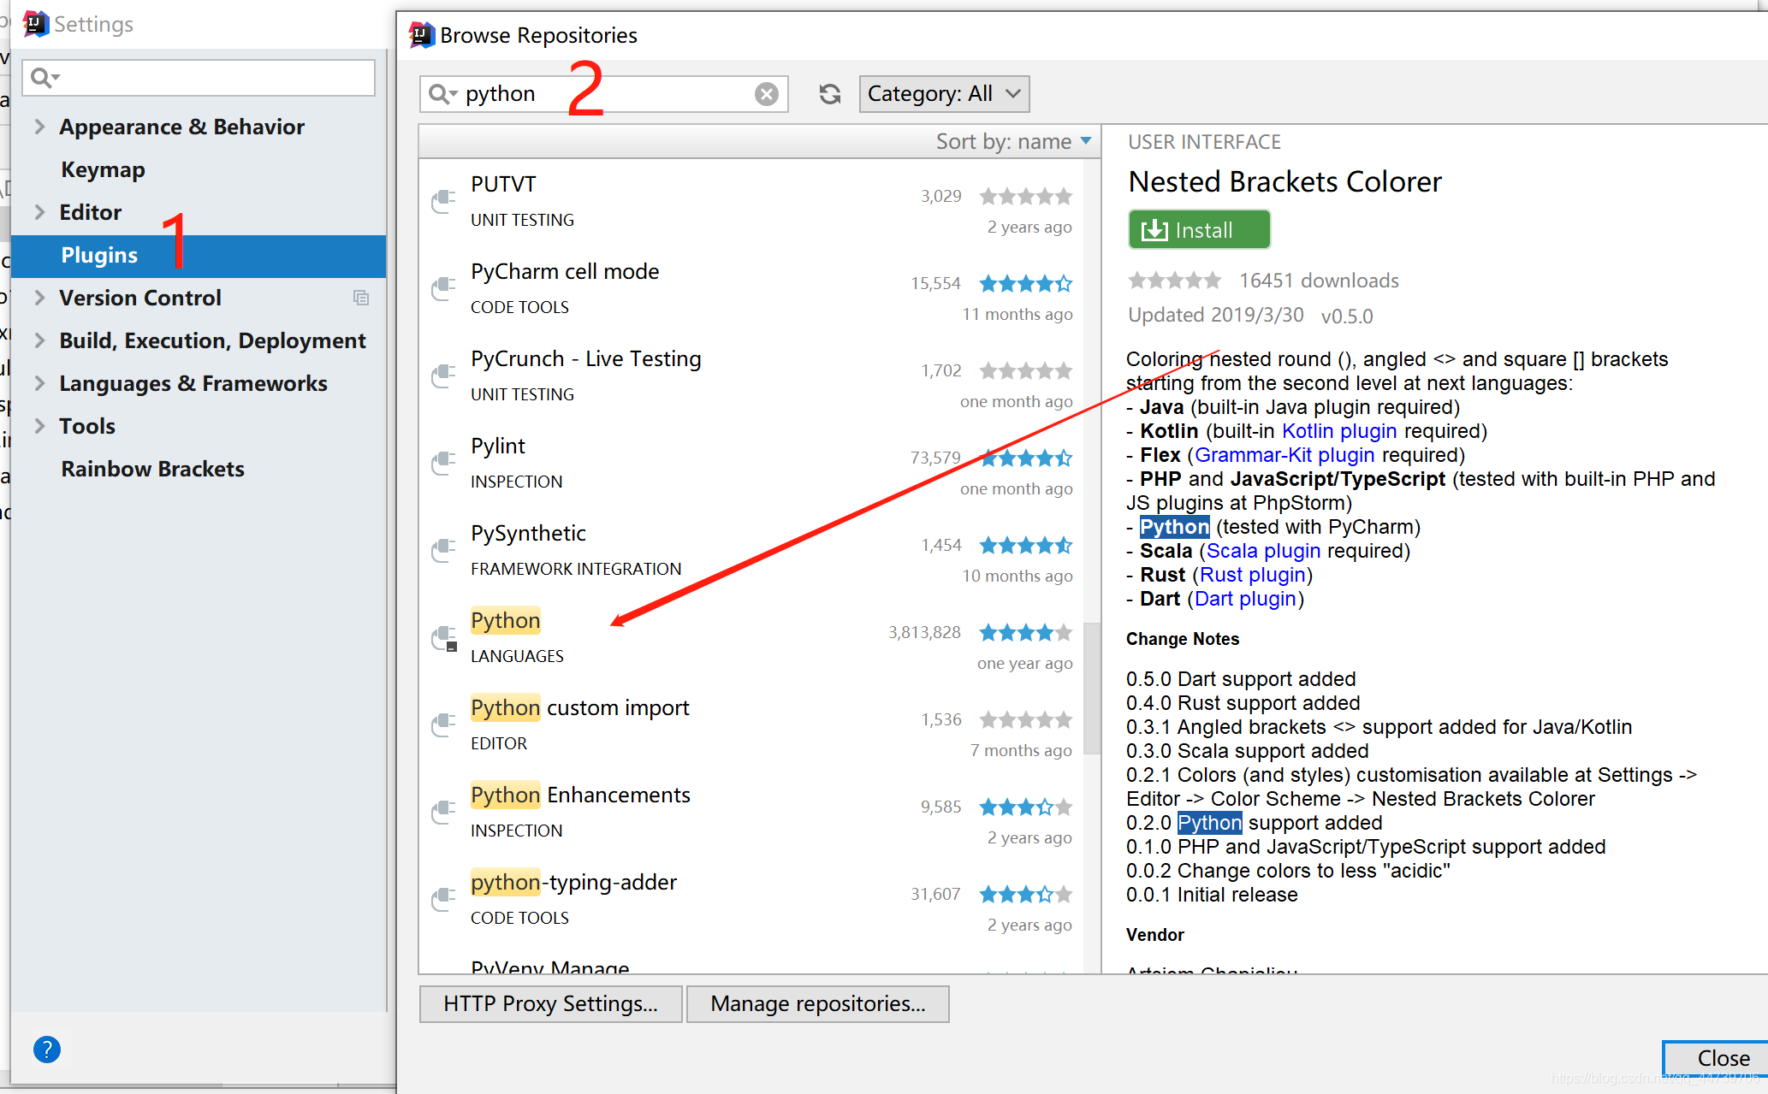Install the Nested Brackets Colorer plugin
Screen dimensions: 1768x1094
tap(1199, 230)
